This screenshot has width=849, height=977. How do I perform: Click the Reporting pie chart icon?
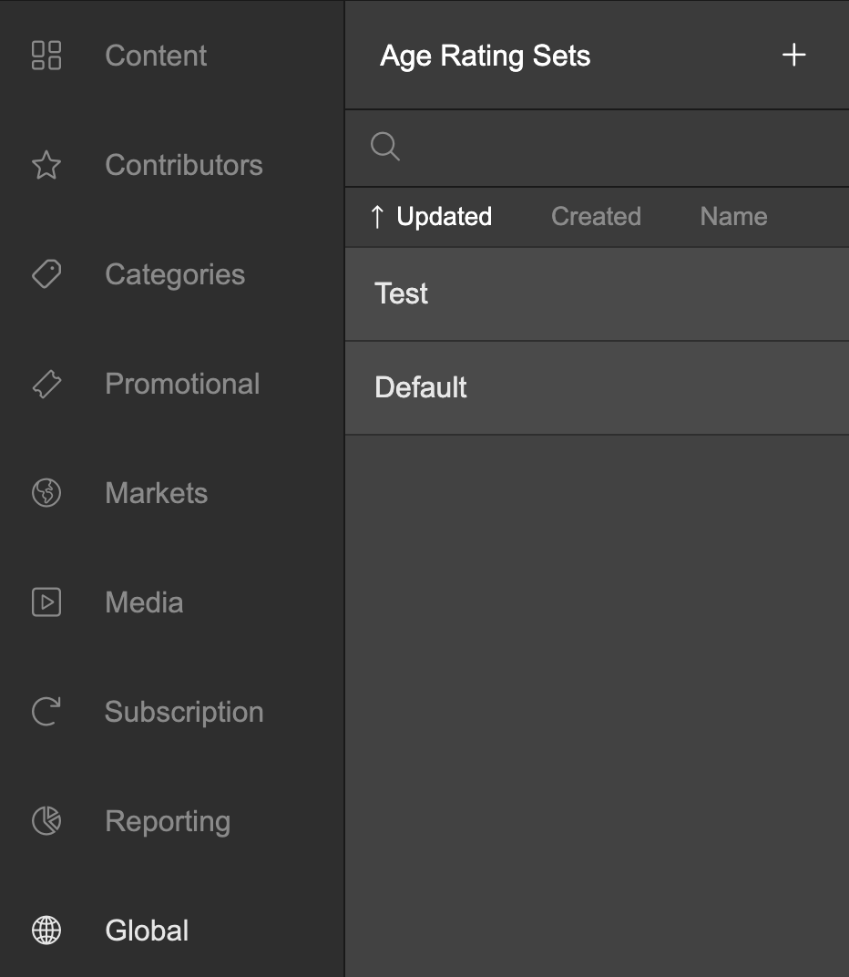[x=46, y=821]
